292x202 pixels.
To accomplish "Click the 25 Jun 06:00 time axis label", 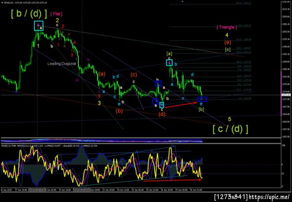I will (x=137, y=190).
